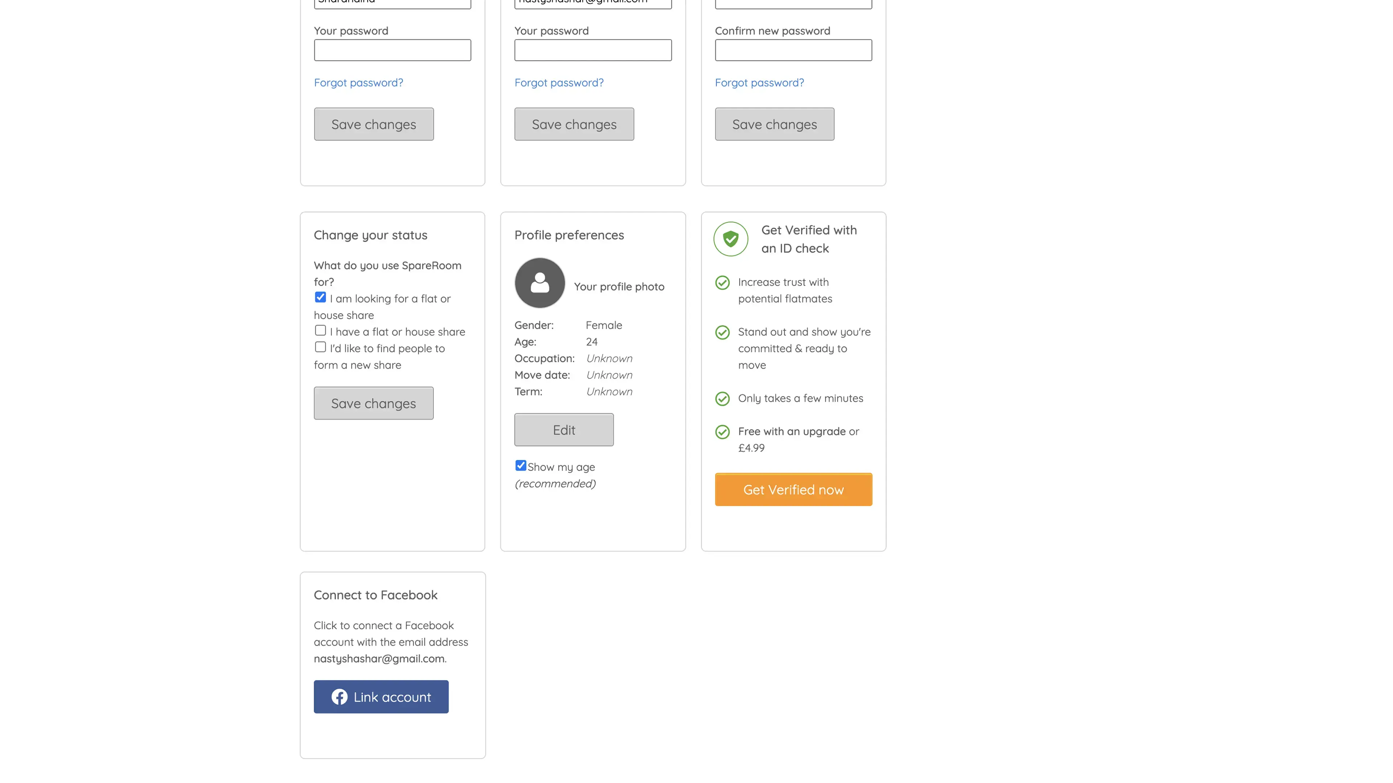Click the green check beside 'Increase trust'

tap(723, 283)
